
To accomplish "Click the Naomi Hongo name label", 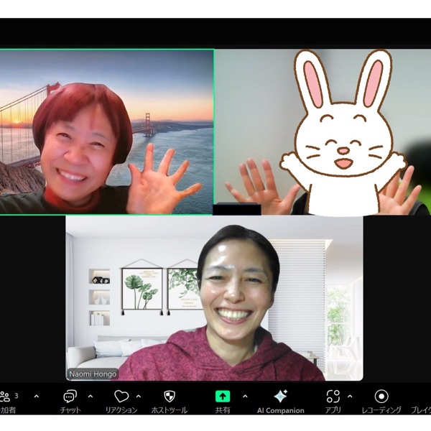I will pyautogui.click(x=92, y=374).
